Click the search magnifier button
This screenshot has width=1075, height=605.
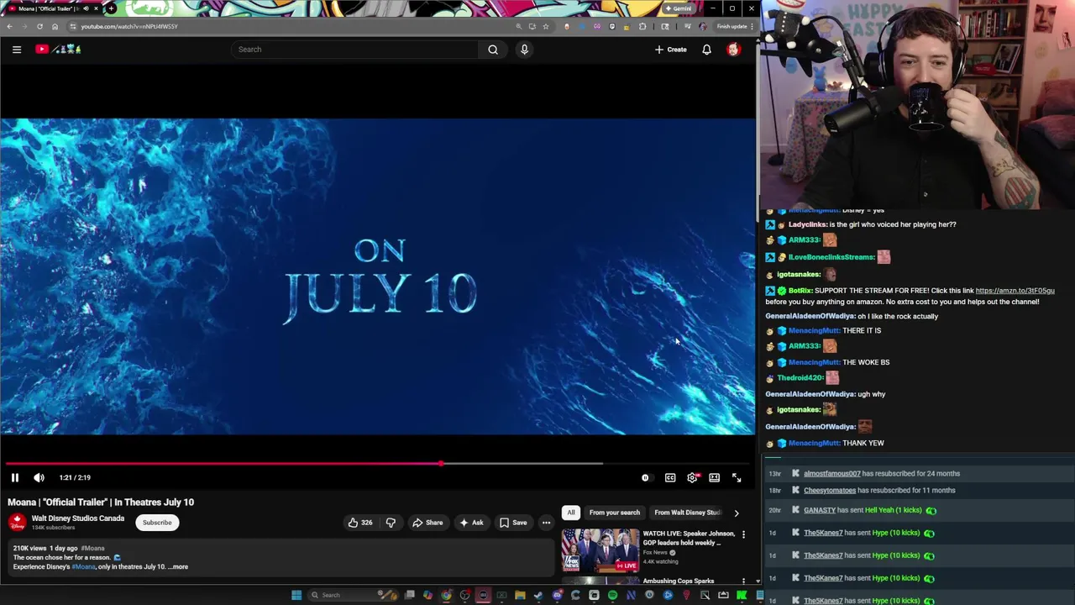click(493, 50)
